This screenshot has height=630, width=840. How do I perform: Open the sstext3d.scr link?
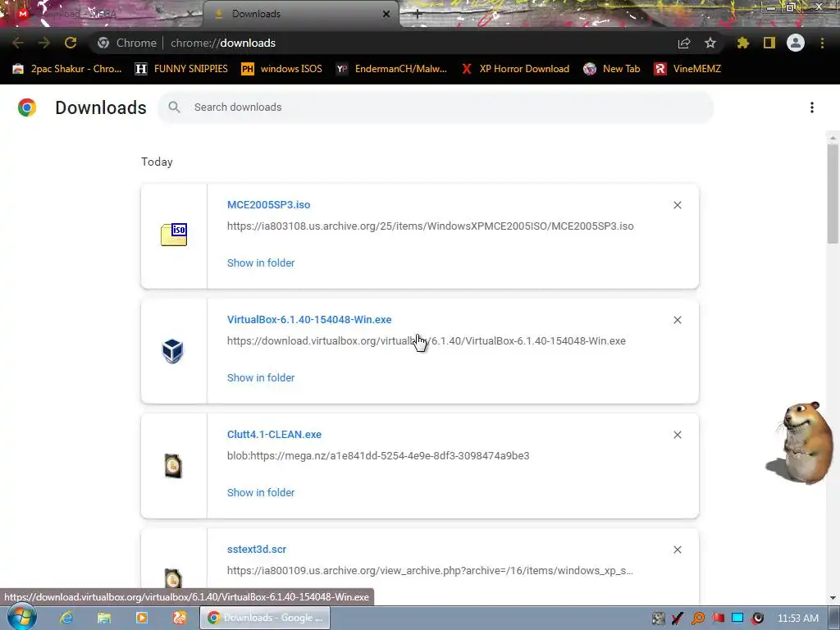point(257,550)
